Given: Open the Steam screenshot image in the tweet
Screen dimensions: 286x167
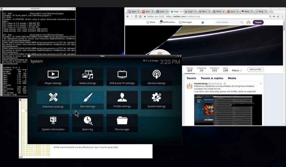Looking at the screenshot, I should coord(228,110).
